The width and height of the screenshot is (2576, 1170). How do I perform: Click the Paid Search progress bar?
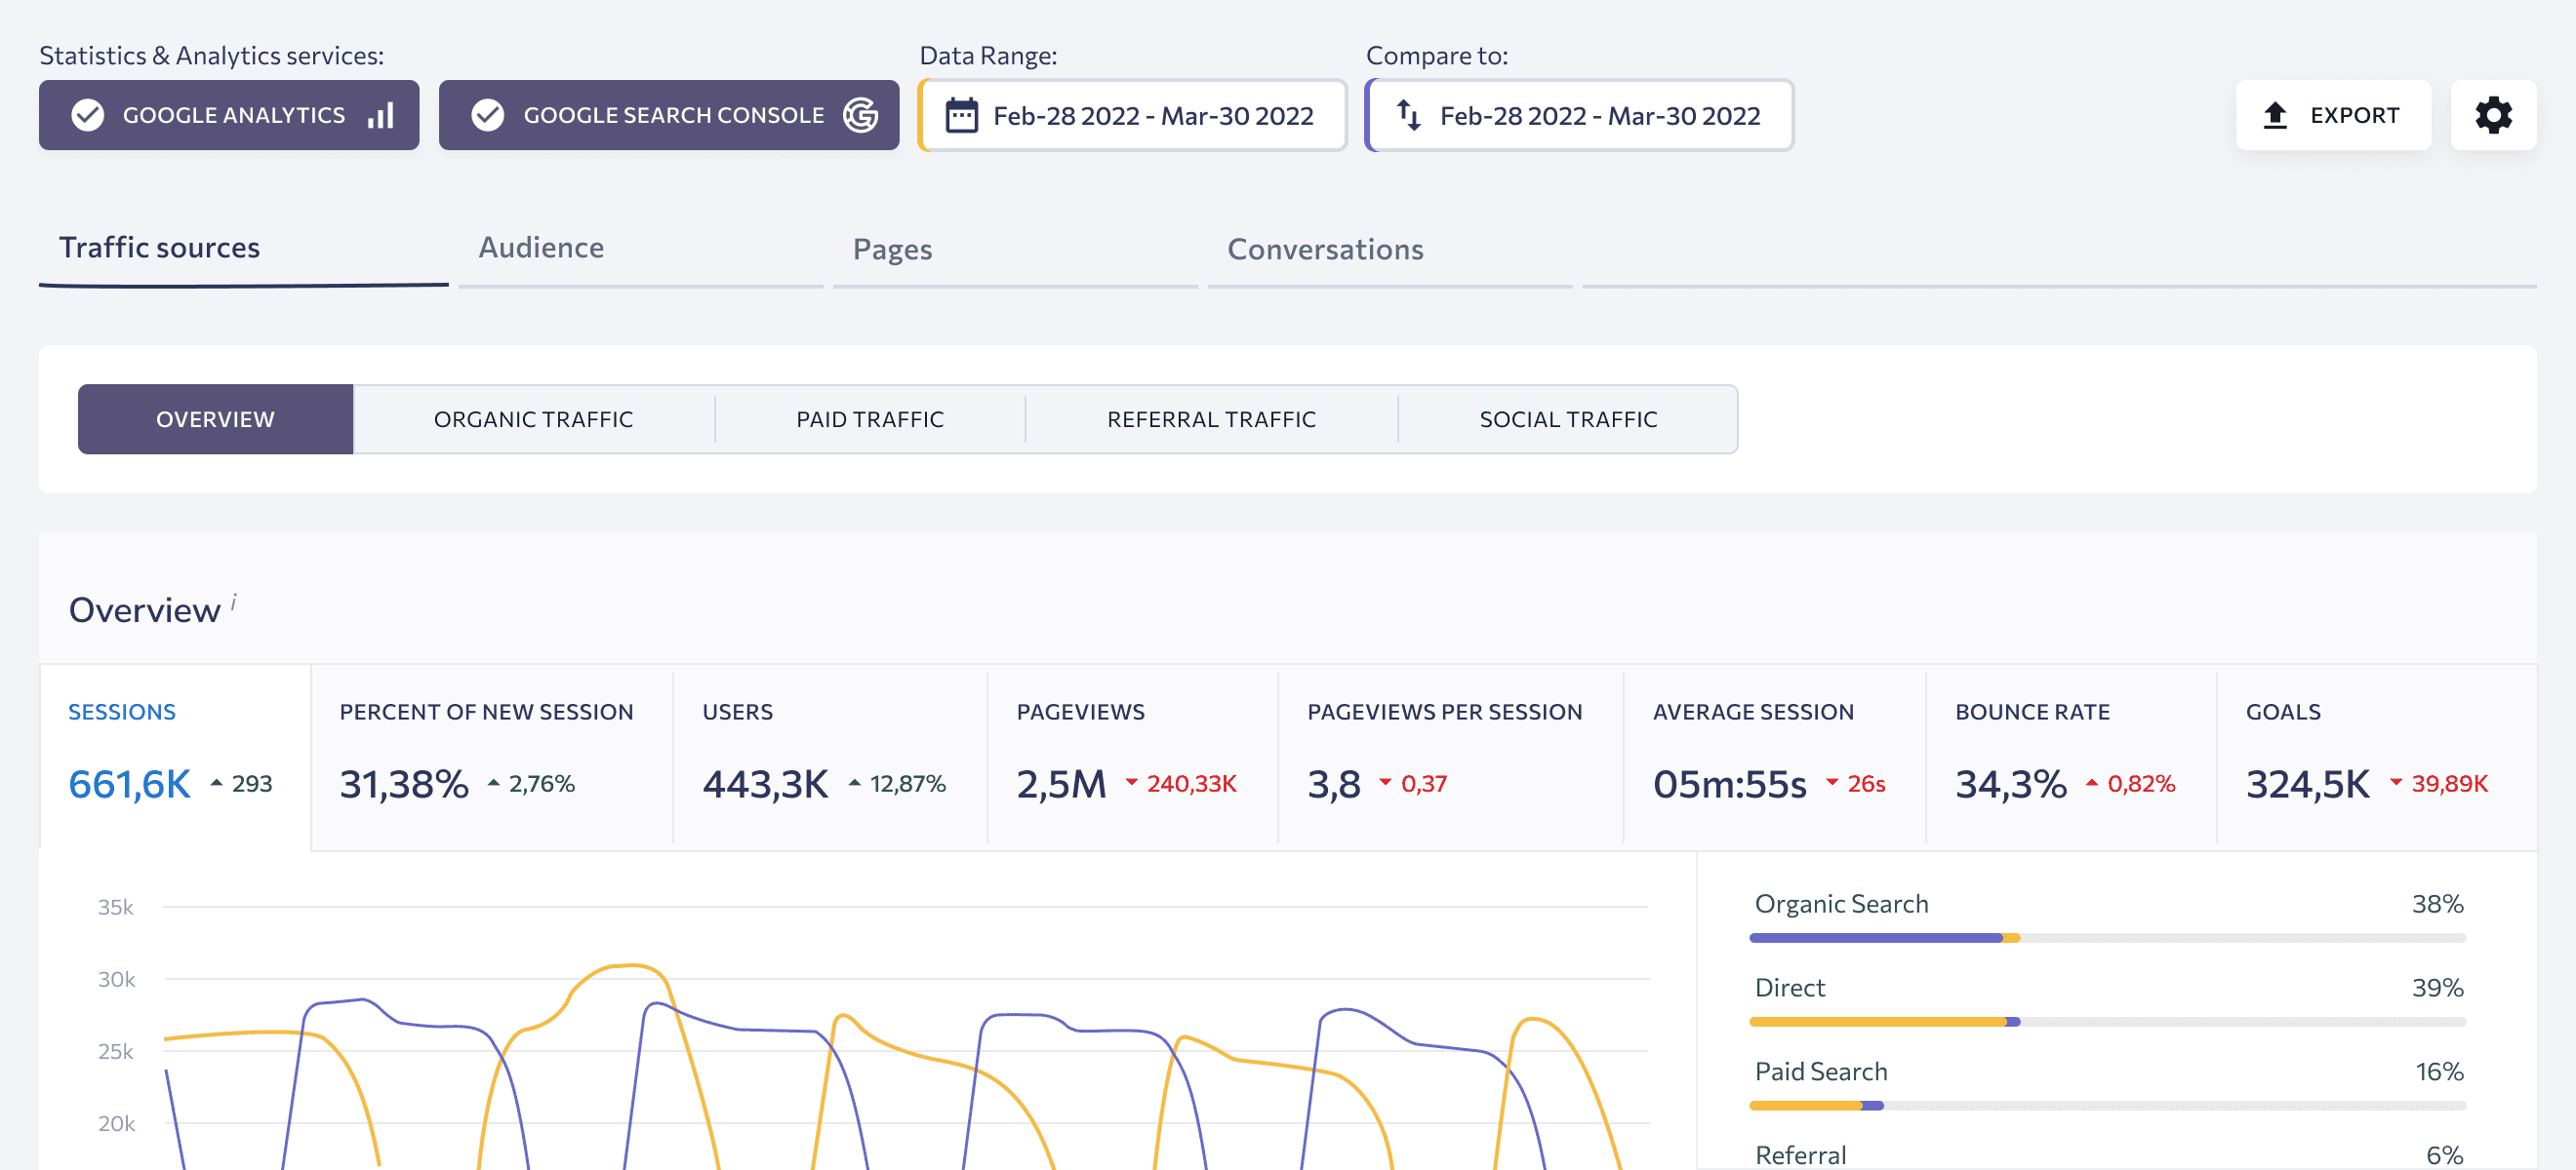pos(2107,1106)
